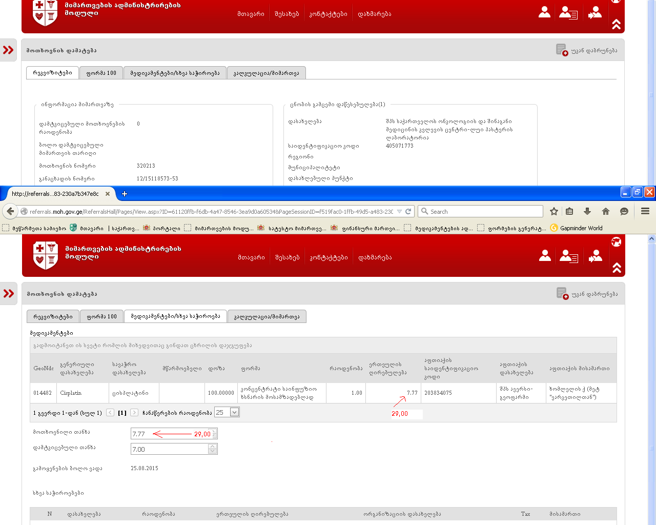656x525 pixels.
Task: Open the Firefox hamburger menu
Action: click(x=645, y=211)
